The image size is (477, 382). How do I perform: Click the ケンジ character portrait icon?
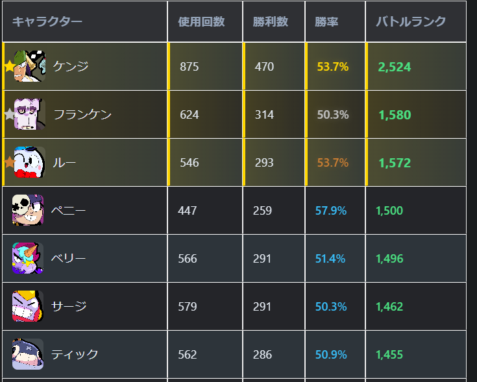[30, 66]
